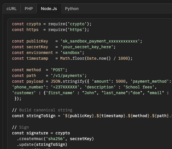The width and height of the screenshot is (172, 149).
Task: Click the '+237XXXXXX' phone number
Action: click(65, 87)
